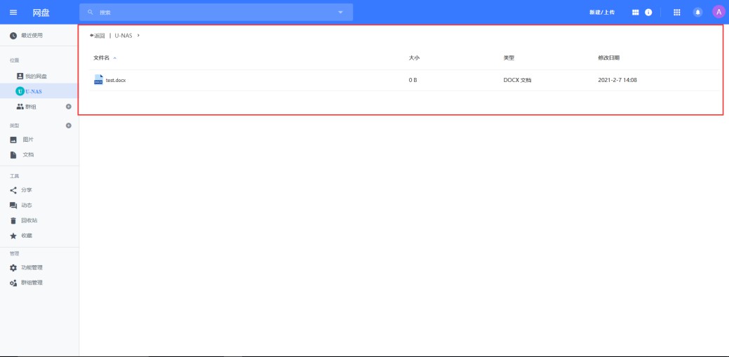Select the test.docx file
Viewport: 729px width, 357px height.
(115, 80)
